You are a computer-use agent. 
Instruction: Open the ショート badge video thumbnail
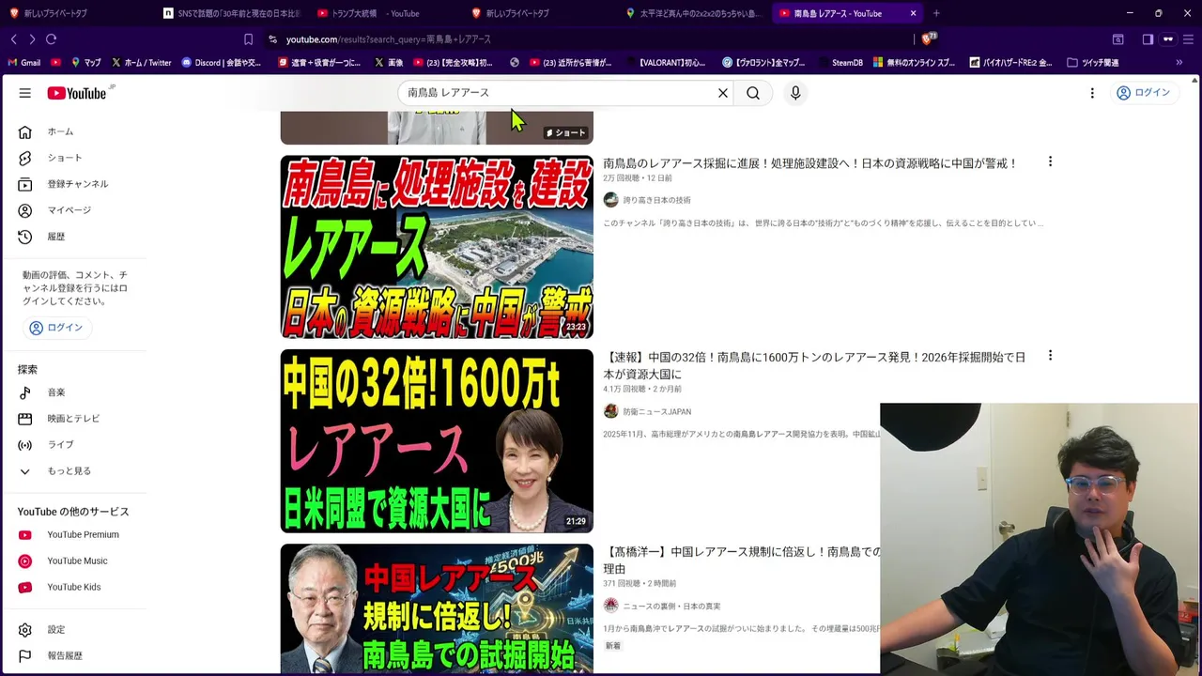point(437,127)
